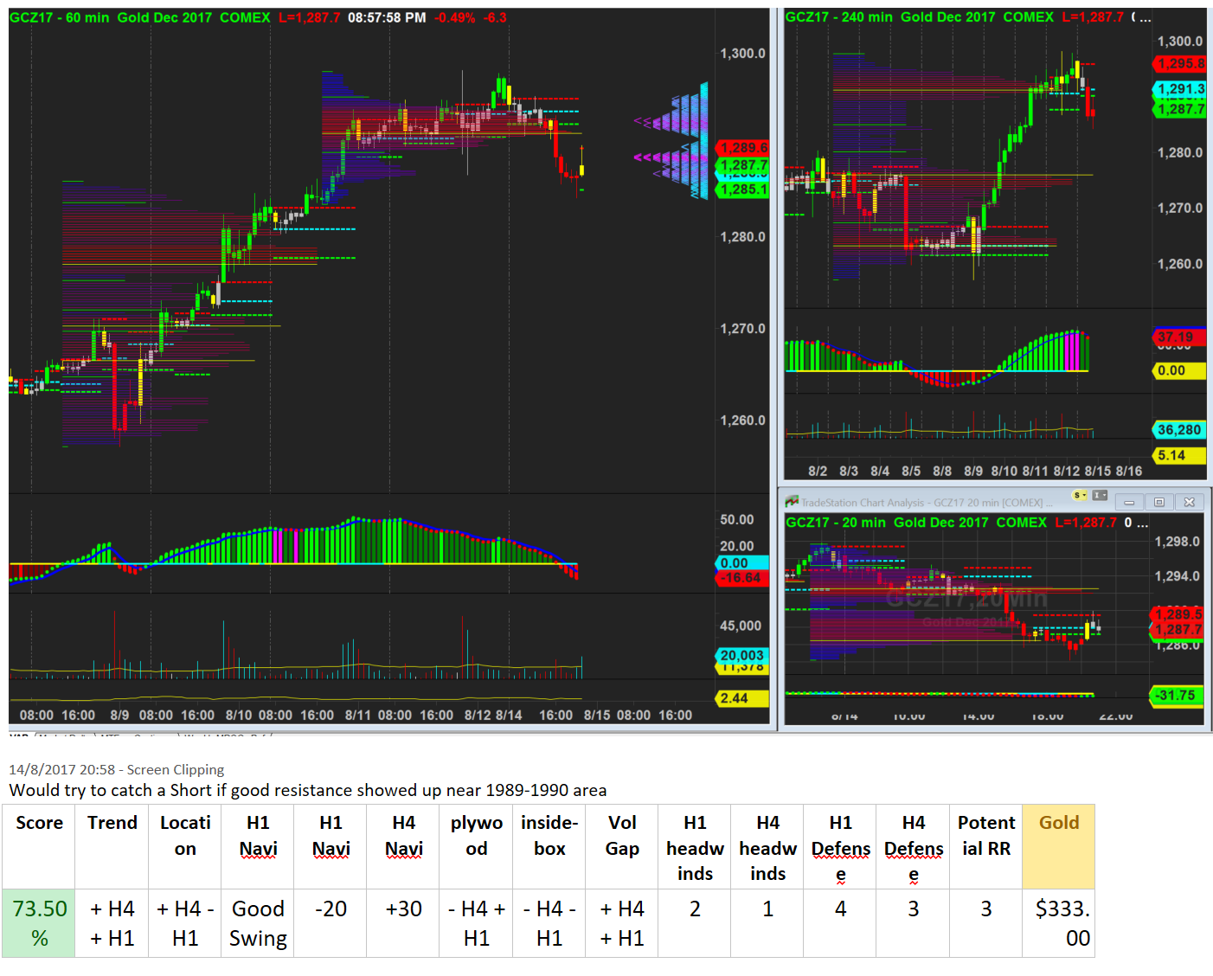Viewport: 1213px width, 976px height.
Task: Select the Potential RR header cell
Action: [x=985, y=847]
